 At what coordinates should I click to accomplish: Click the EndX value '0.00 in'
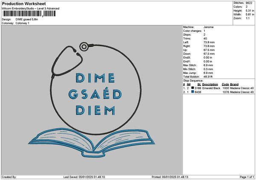(x=208, y=58)
